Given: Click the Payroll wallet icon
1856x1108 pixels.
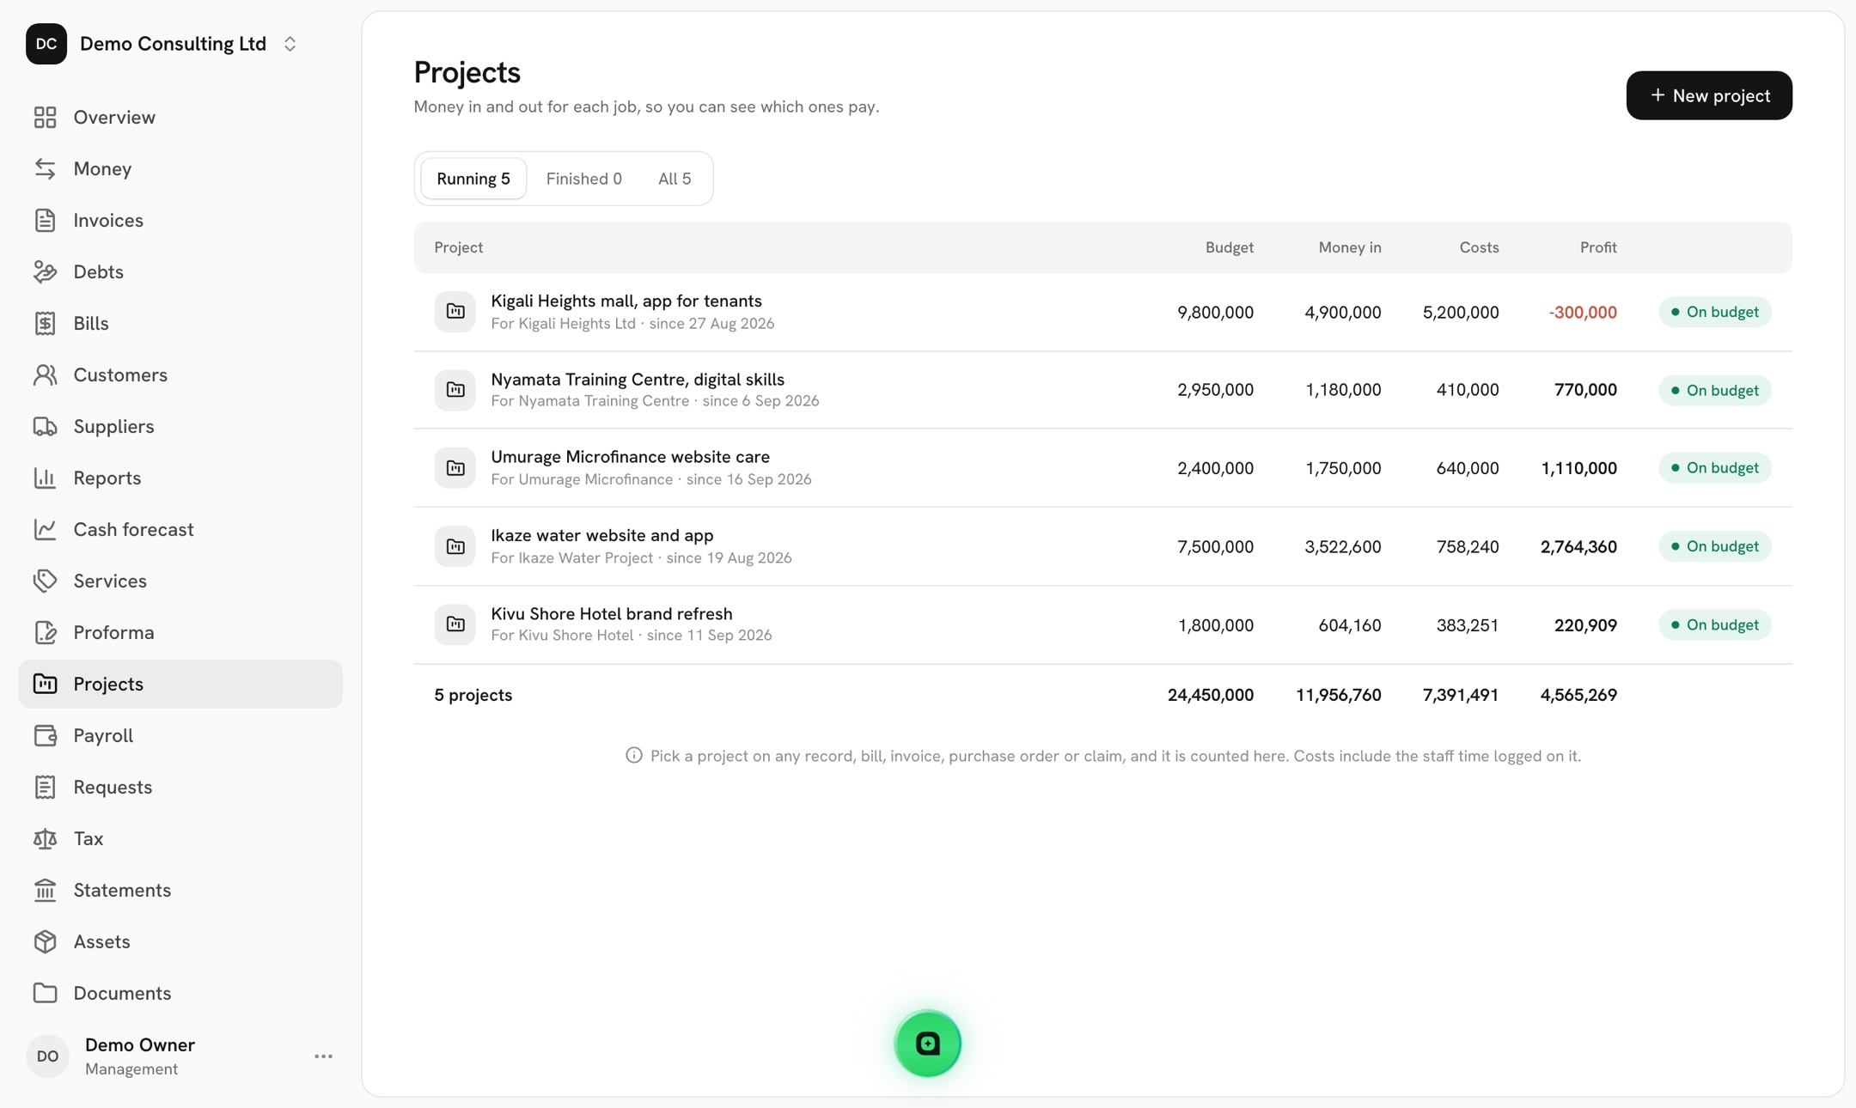Looking at the screenshot, I should click(x=45, y=735).
